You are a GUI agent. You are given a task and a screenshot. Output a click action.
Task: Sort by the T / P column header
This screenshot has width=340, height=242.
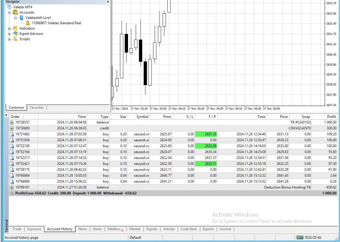[x=206, y=117]
